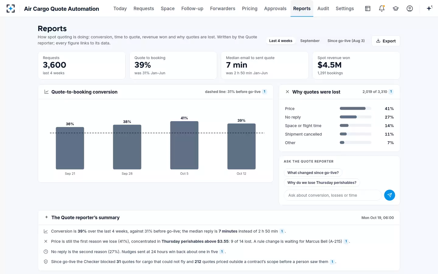
Task: Open the layout panel icon
Action: click(368, 9)
